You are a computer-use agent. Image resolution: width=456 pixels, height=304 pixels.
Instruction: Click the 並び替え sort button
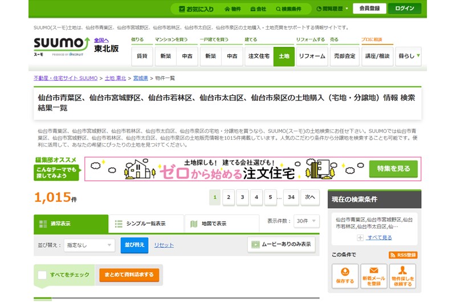pyautogui.click(x=135, y=245)
